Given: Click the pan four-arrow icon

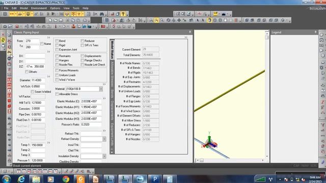Looking at the screenshot, I should point(179,20).
